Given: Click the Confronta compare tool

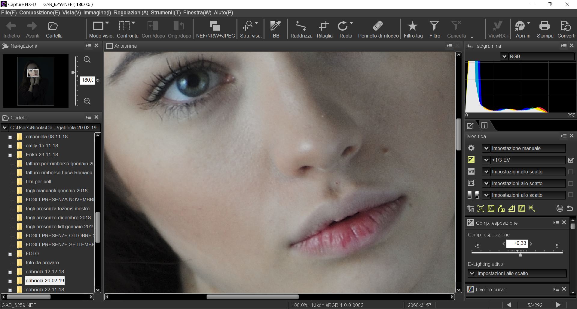Looking at the screenshot, I should (127, 29).
